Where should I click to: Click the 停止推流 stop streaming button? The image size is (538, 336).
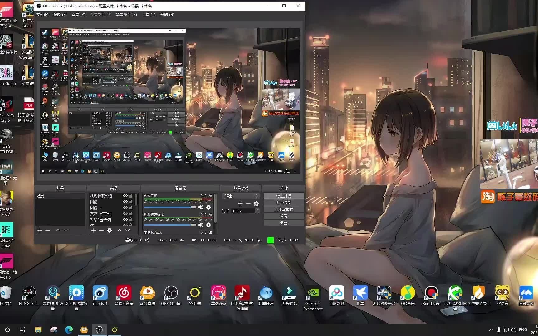tap(284, 196)
